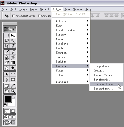Select the Magic Wand tool
The width and height of the screenshot is (124, 127).
(13, 41)
